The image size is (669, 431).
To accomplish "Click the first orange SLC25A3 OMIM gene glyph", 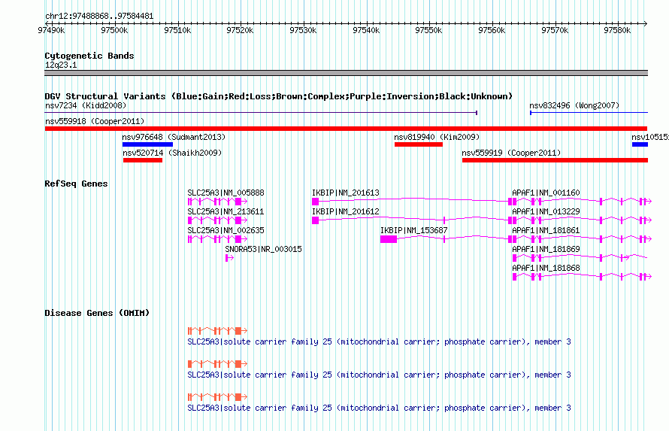I will pyautogui.click(x=217, y=331).
